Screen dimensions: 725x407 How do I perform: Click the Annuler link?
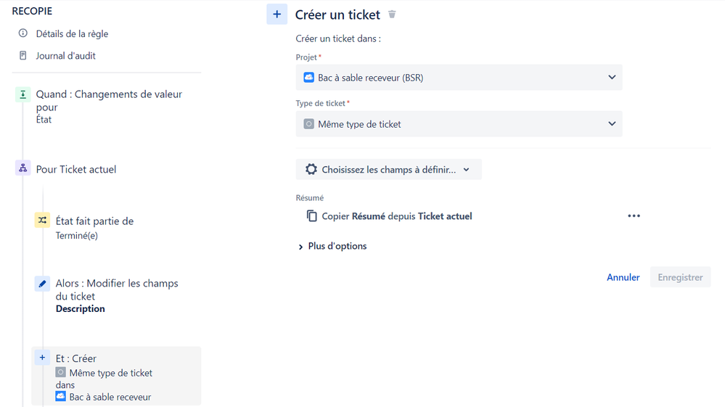click(623, 277)
